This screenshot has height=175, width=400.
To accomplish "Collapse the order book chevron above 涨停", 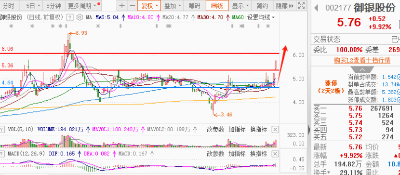I will [x=362, y=69].
